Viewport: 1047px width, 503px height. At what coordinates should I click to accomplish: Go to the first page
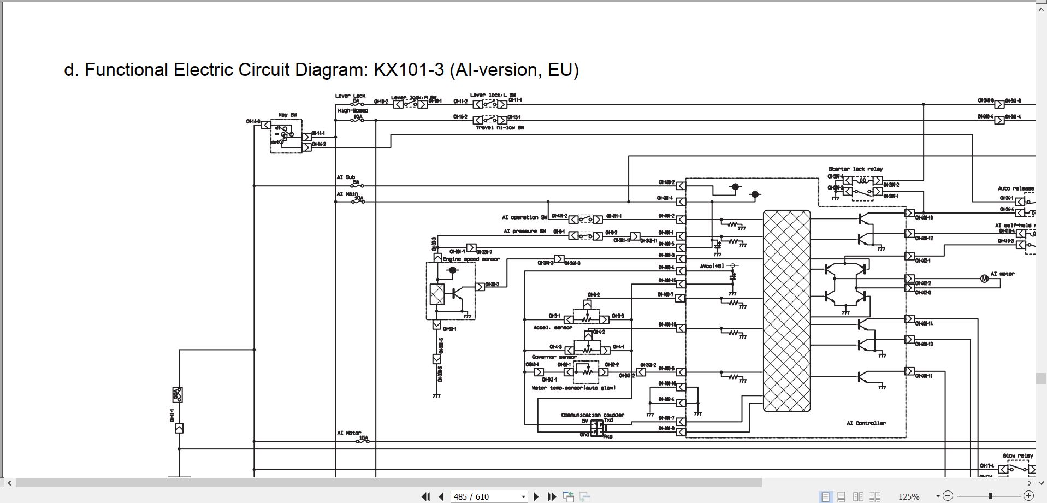pos(425,496)
